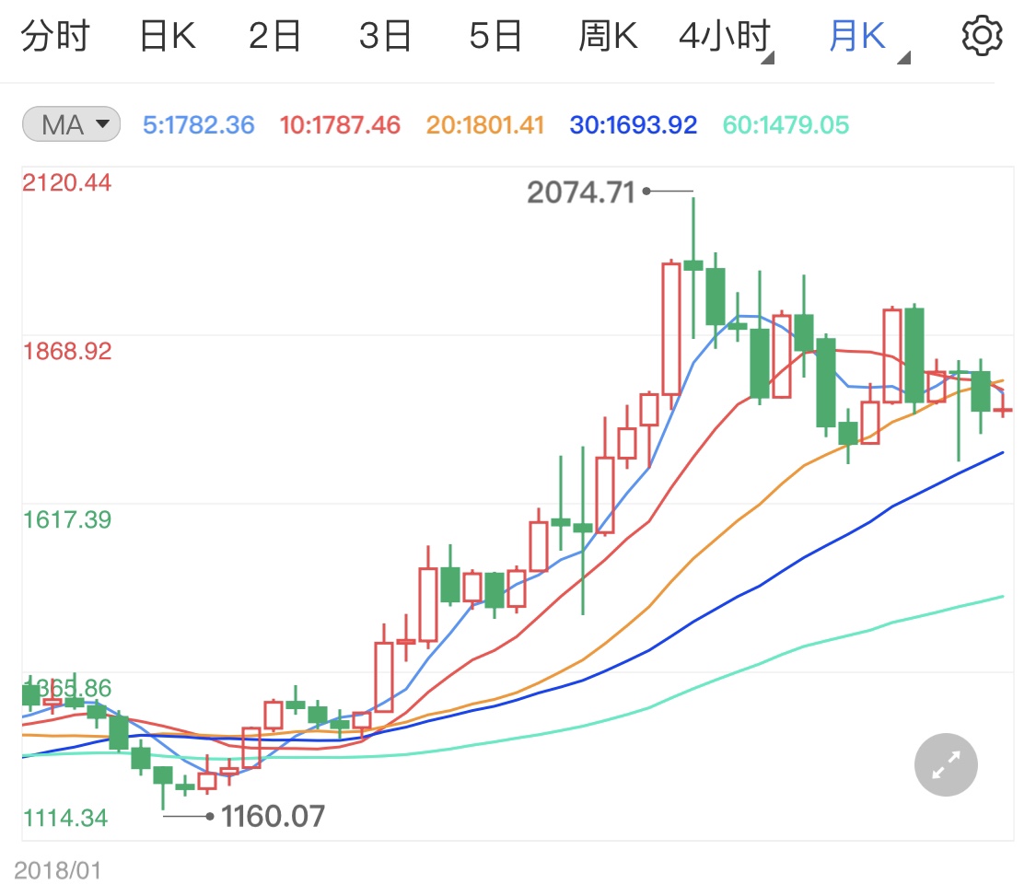Open the MA indicator dropdown
The height and width of the screenshot is (885, 1036).
[71, 124]
